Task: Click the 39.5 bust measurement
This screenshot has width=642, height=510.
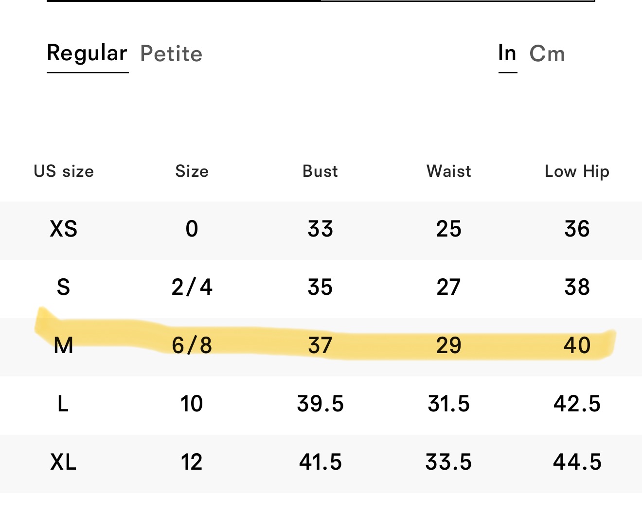Action: tap(320, 404)
